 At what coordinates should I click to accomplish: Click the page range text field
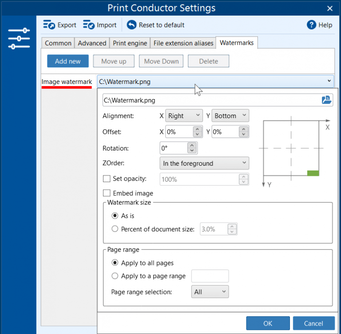210,276
